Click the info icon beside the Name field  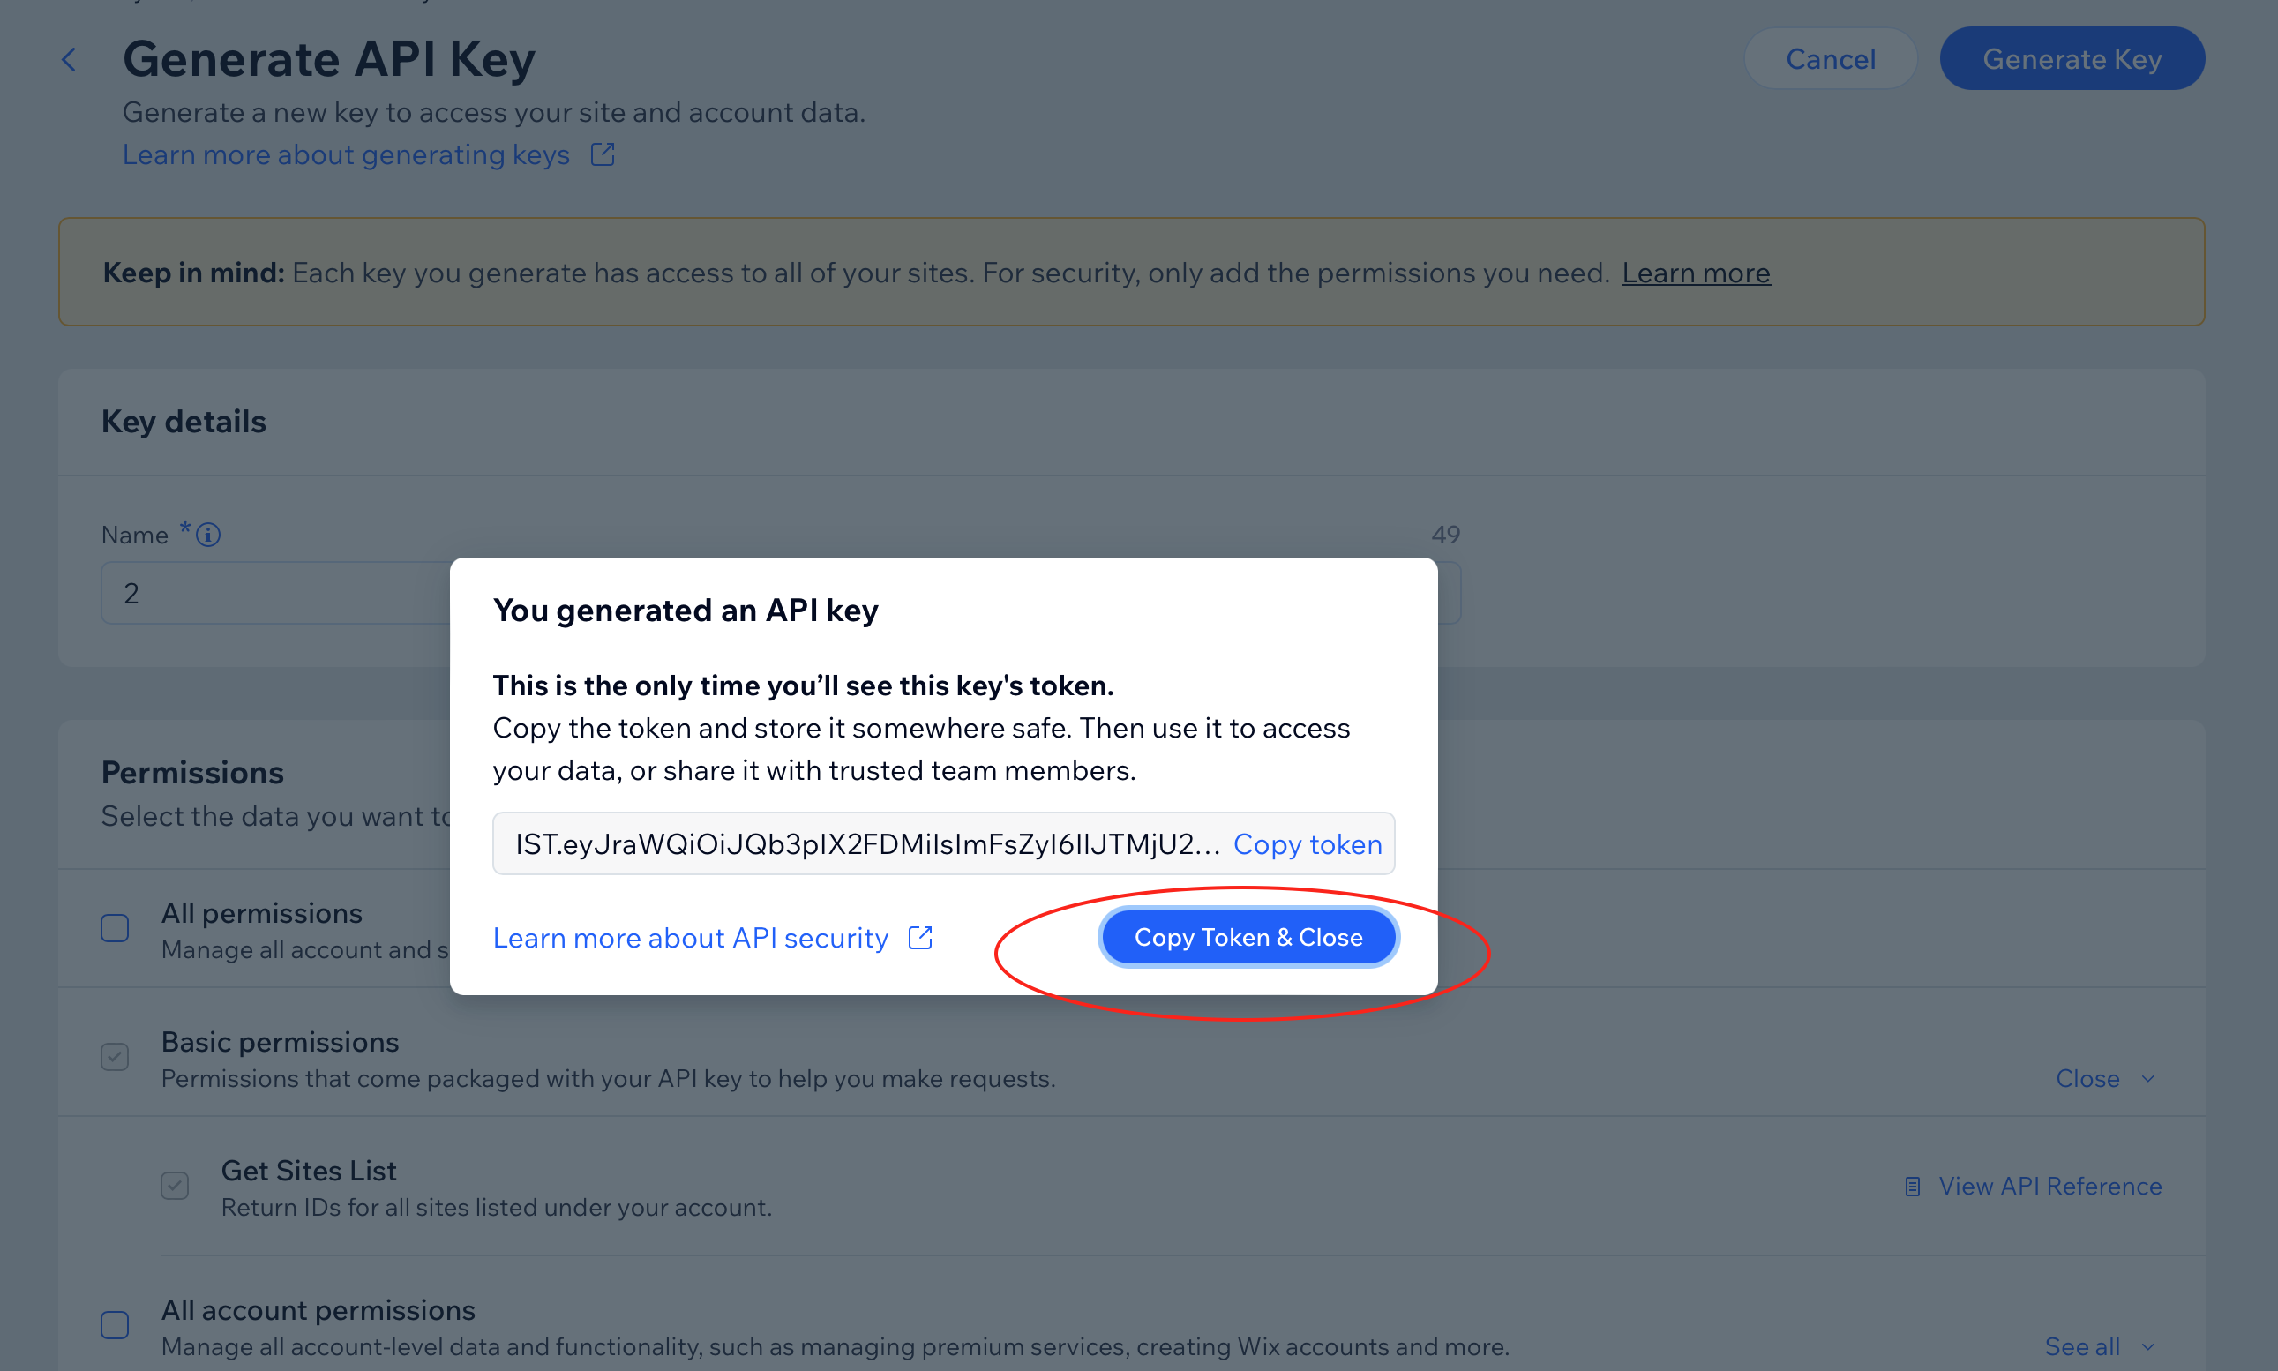click(208, 534)
